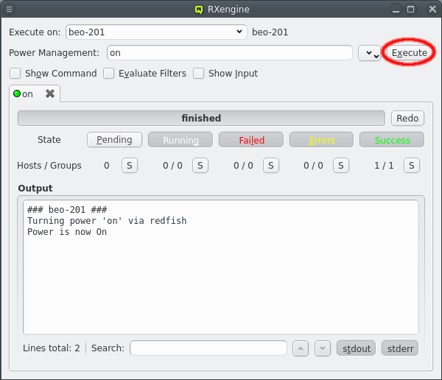Click the 'Power is now On' output line
The height and width of the screenshot is (380, 442).
[x=67, y=232]
